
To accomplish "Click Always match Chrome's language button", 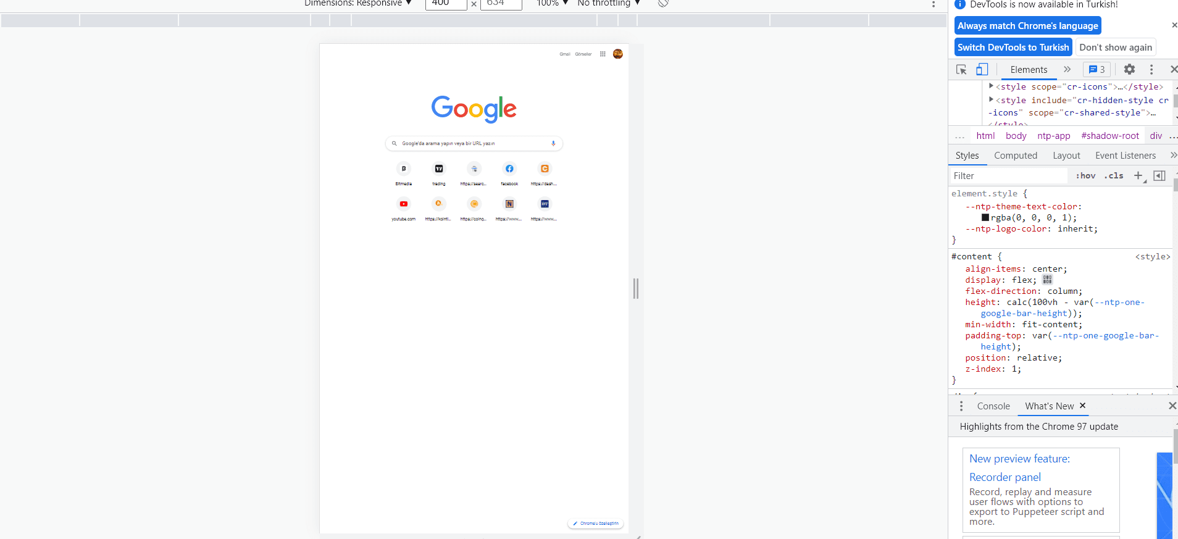I will click(1027, 26).
